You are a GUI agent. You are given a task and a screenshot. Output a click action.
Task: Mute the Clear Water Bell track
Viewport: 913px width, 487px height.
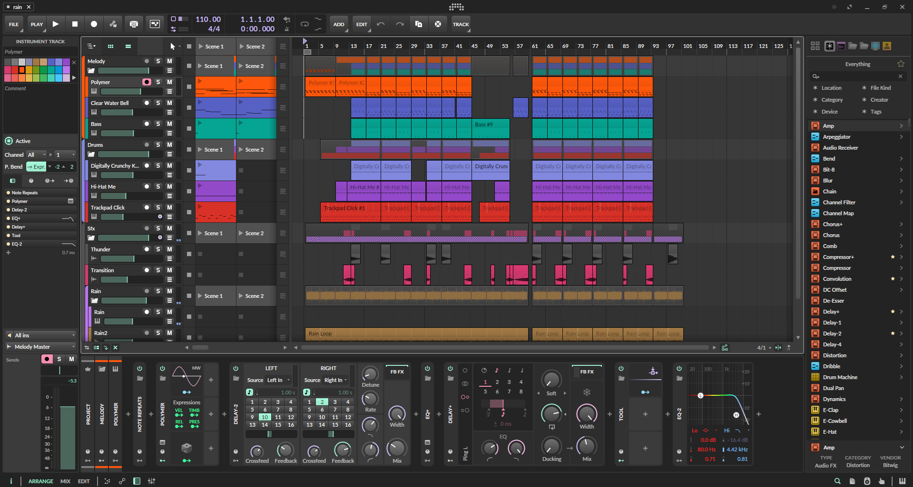pos(169,103)
